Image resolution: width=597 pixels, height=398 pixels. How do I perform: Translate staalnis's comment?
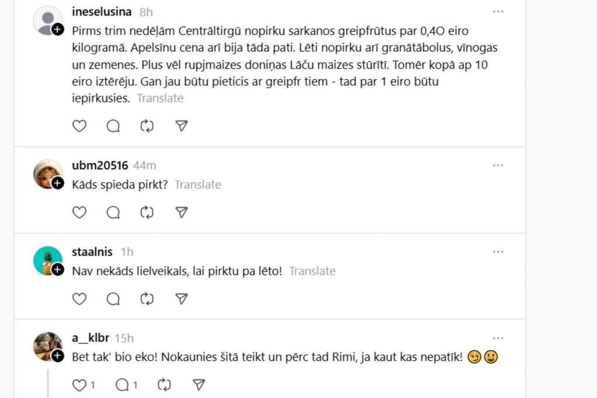(x=312, y=271)
